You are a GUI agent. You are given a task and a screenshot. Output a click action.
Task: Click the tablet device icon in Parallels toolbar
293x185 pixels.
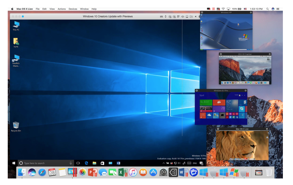[187, 17]
